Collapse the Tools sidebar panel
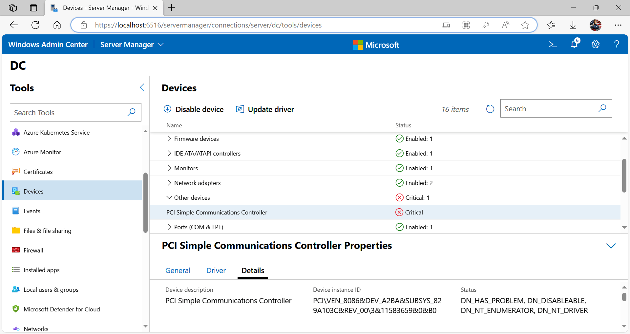 click(x=142, y=87)
